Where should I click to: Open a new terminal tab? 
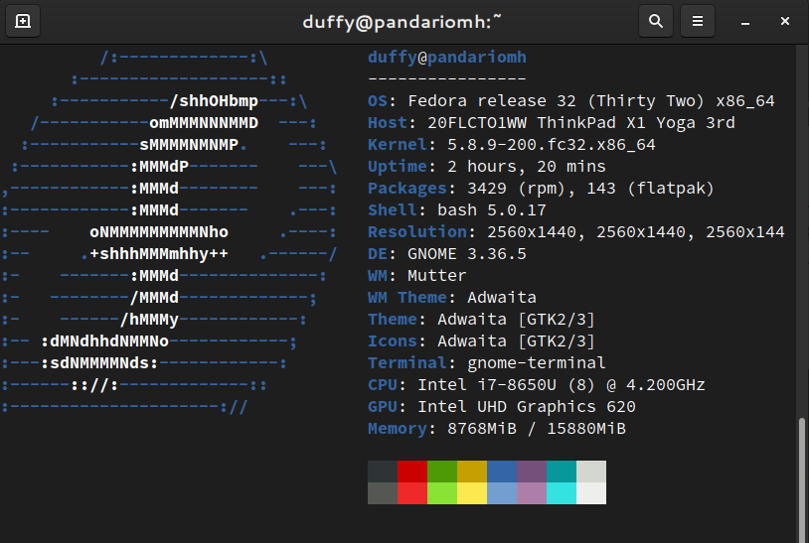coord(23,21)
